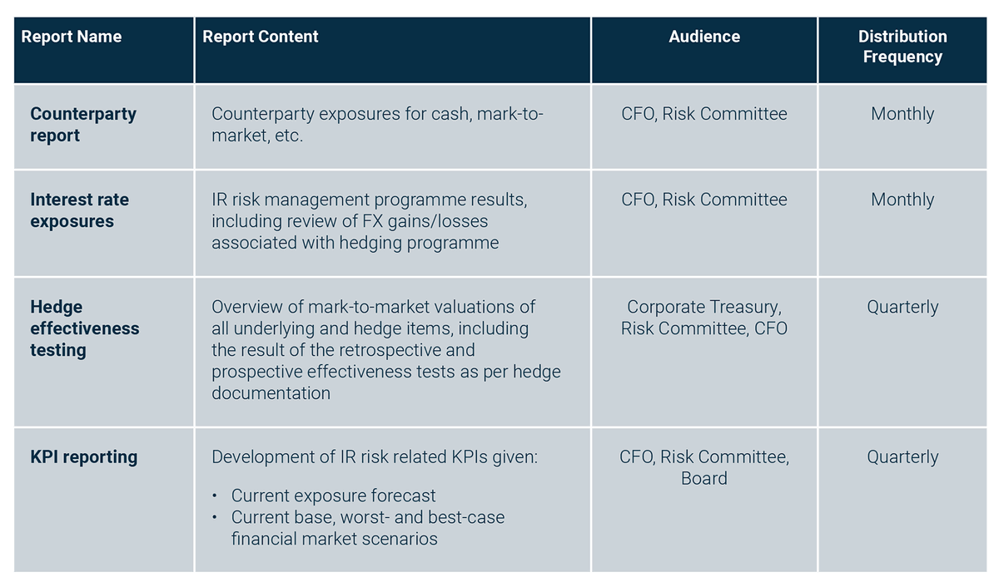This screenshot has width=999, height=587.
Task: Click the Interest rate exposures row name
Action: [x=80, y=210]
